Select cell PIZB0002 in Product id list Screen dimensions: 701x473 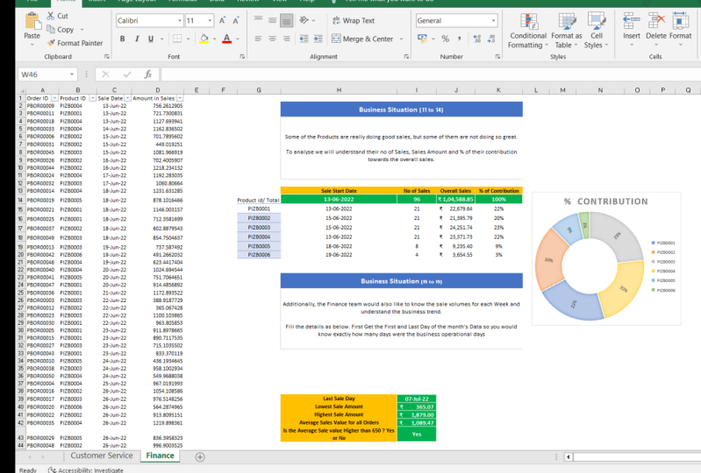pyautogui.click(x=259, y=218)
